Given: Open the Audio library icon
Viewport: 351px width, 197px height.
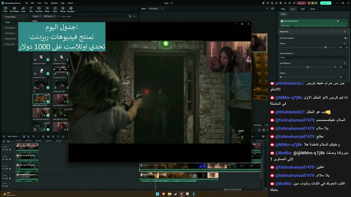Looking at the screenshot, I should tap(23, 10).
